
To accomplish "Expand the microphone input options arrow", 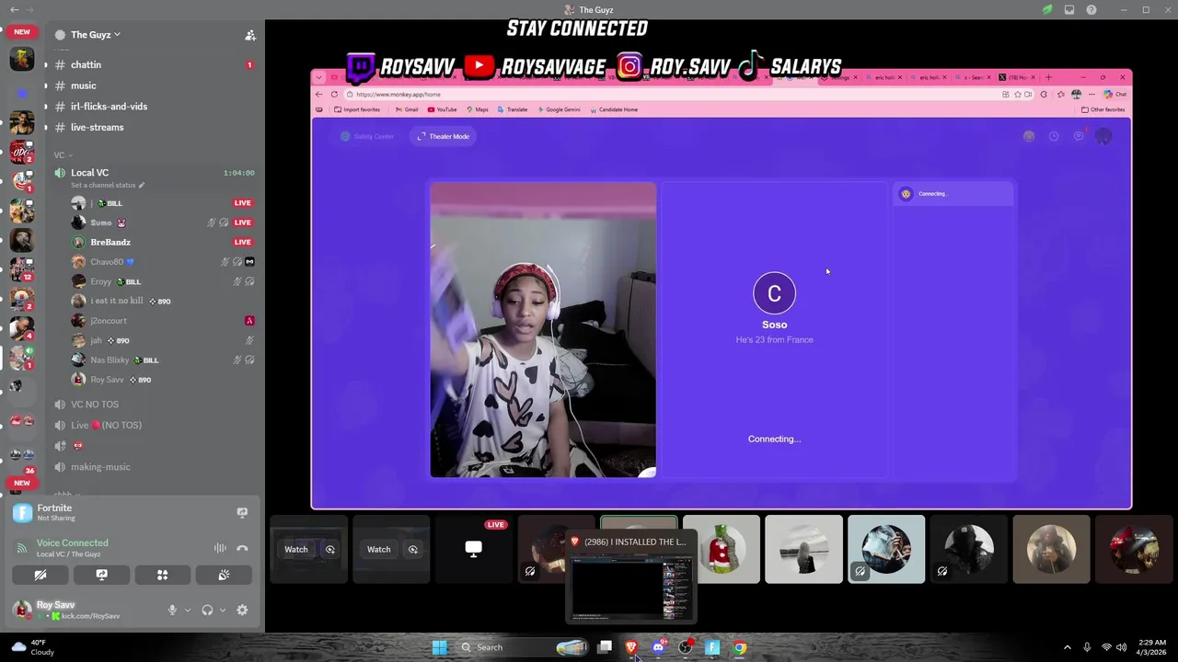I will point(187,611).
